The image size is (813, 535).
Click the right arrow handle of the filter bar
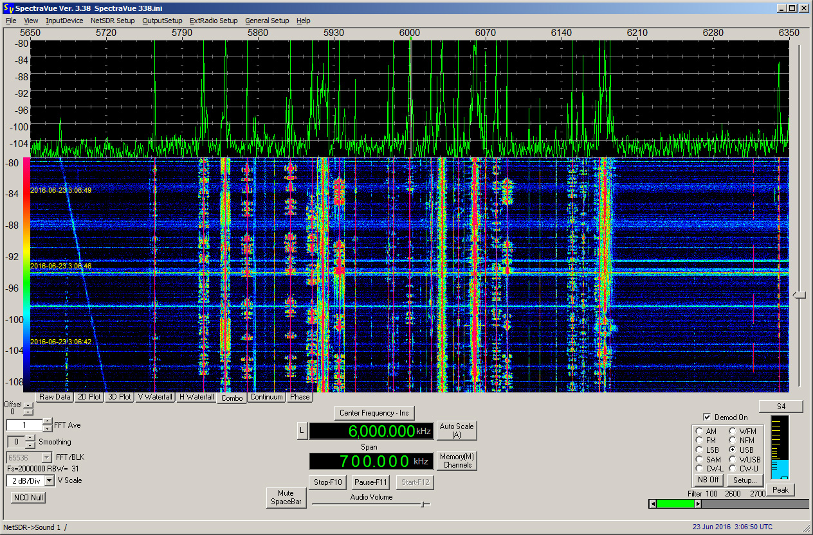coord(698,504)
